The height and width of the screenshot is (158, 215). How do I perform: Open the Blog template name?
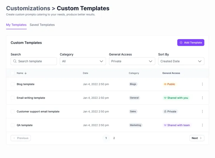pos(26,84)
